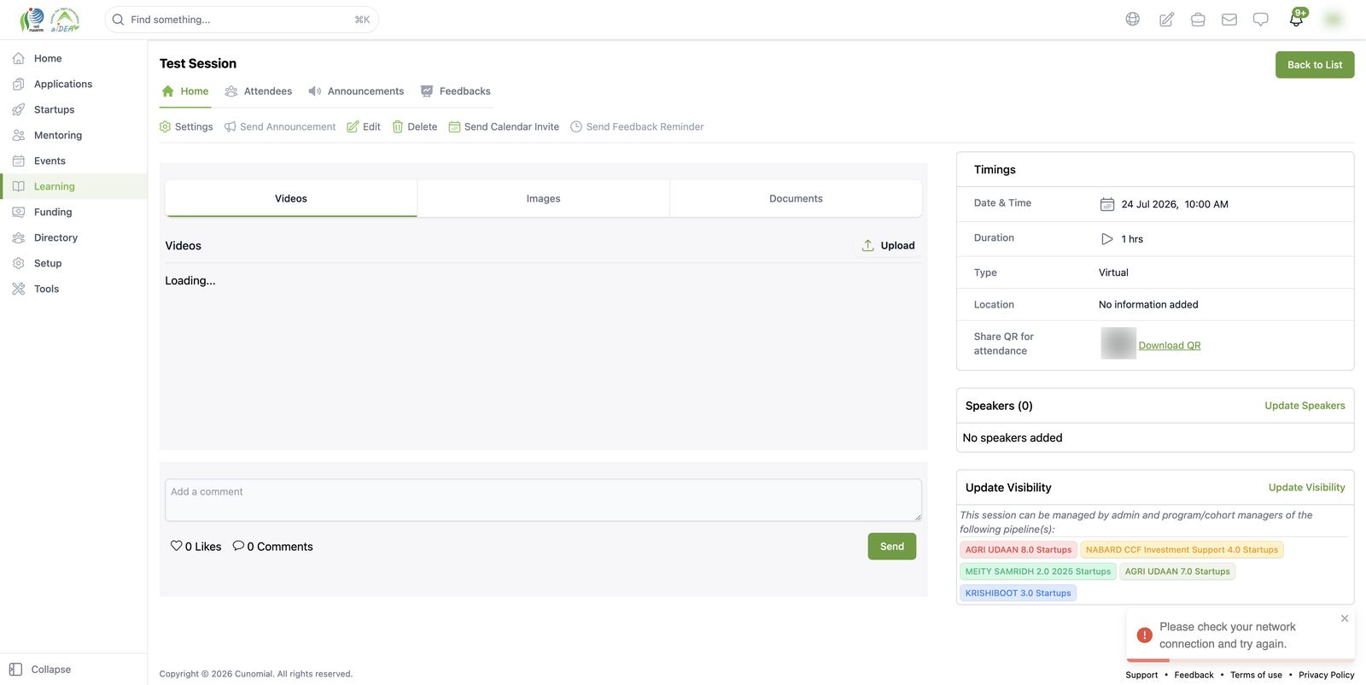Switch to the Attendees tab
1366x685 pixels.
(258, 91)
